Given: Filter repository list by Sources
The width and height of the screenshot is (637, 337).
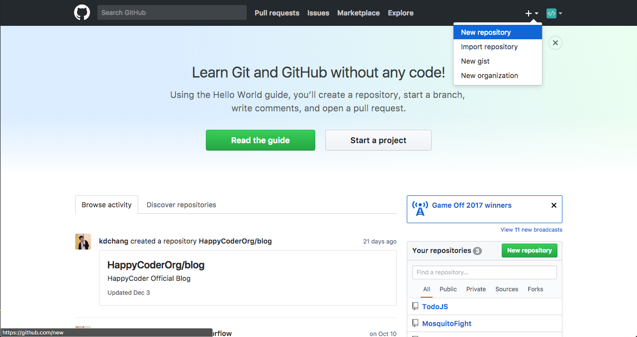Looking at the screenshot, I should (506, 289).
